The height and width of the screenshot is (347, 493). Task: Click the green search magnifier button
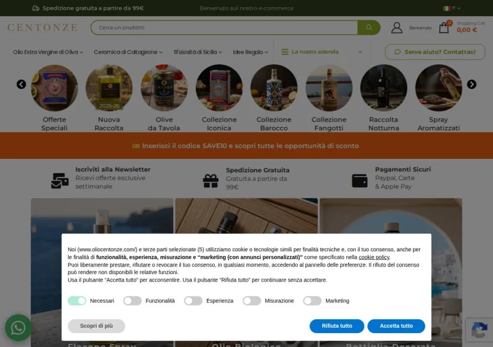369,28
